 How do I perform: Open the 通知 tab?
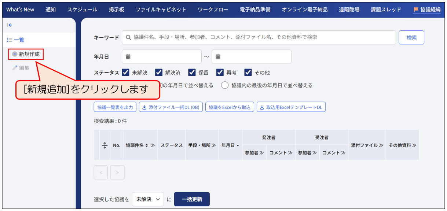pyautogui.click(x=51, y=10)
